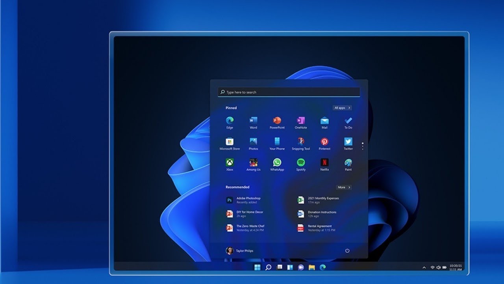
Task: Click the pinned apps page dots
Action: [363, 146]
